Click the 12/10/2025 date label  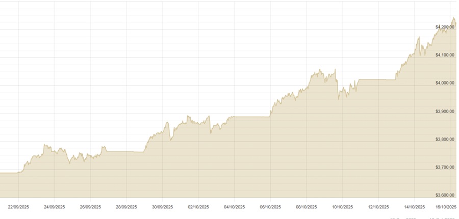click(x=378, y=207)
